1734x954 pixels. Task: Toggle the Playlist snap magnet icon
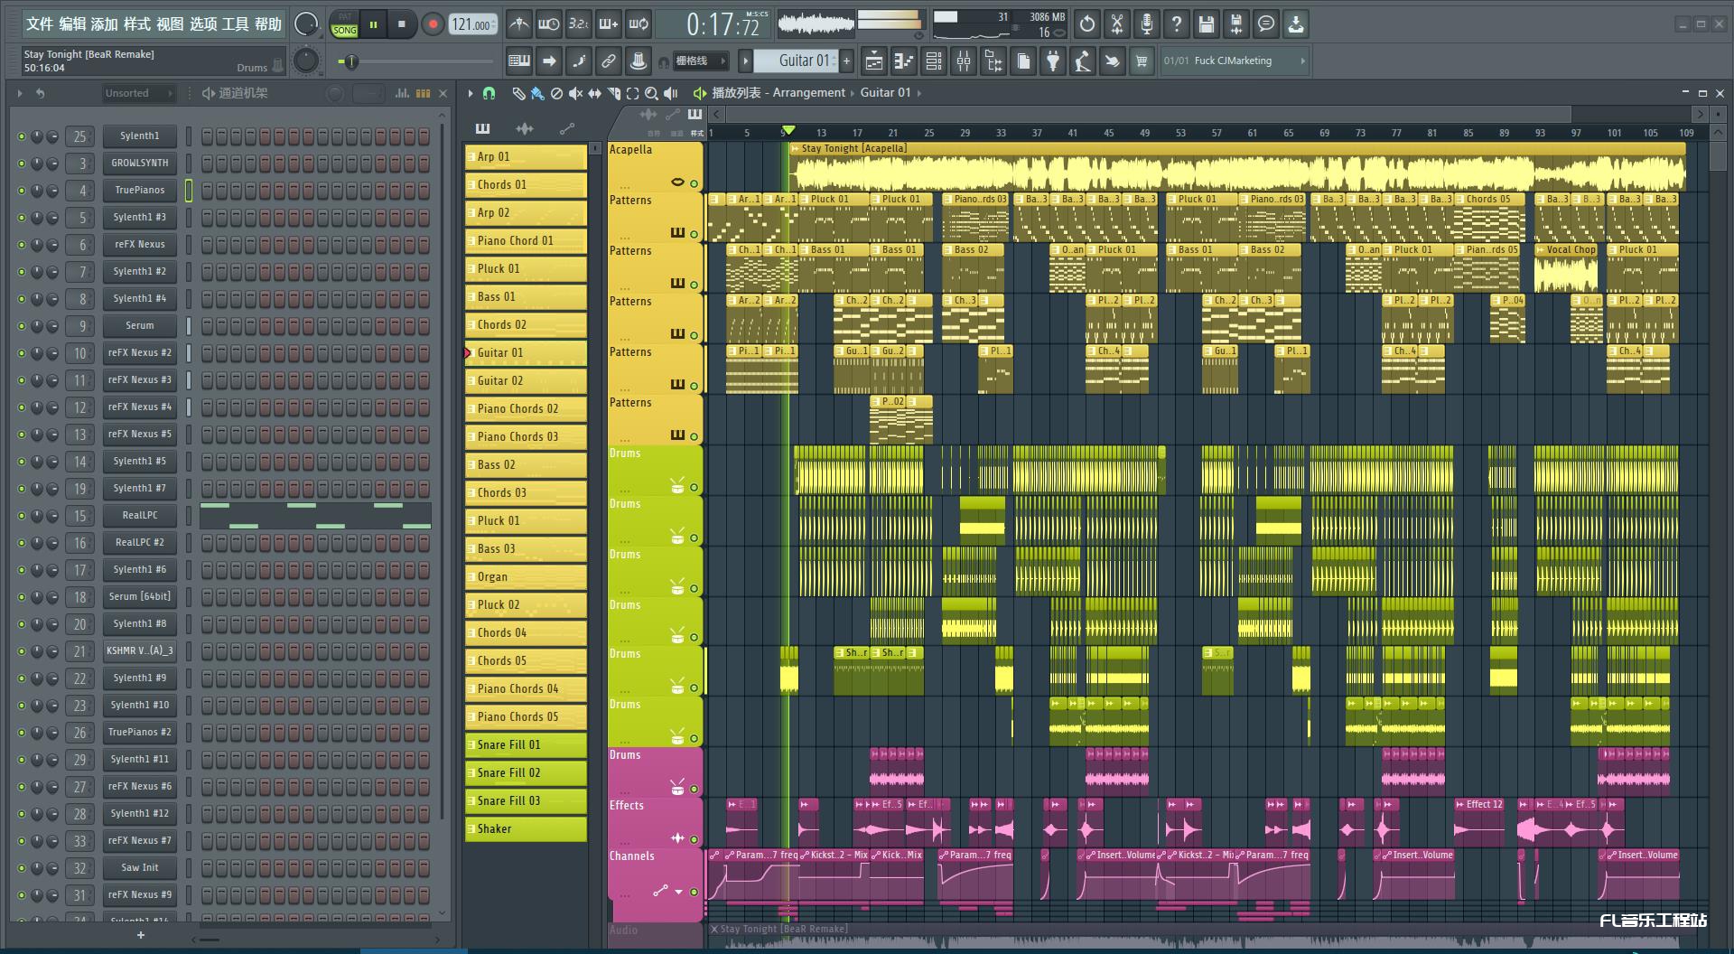click(489, 93)
